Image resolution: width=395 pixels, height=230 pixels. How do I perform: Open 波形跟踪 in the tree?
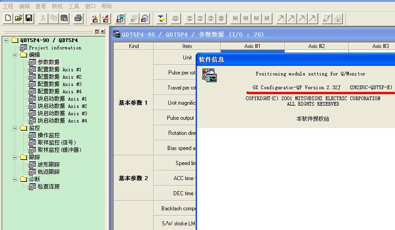(x=48, y=165)
